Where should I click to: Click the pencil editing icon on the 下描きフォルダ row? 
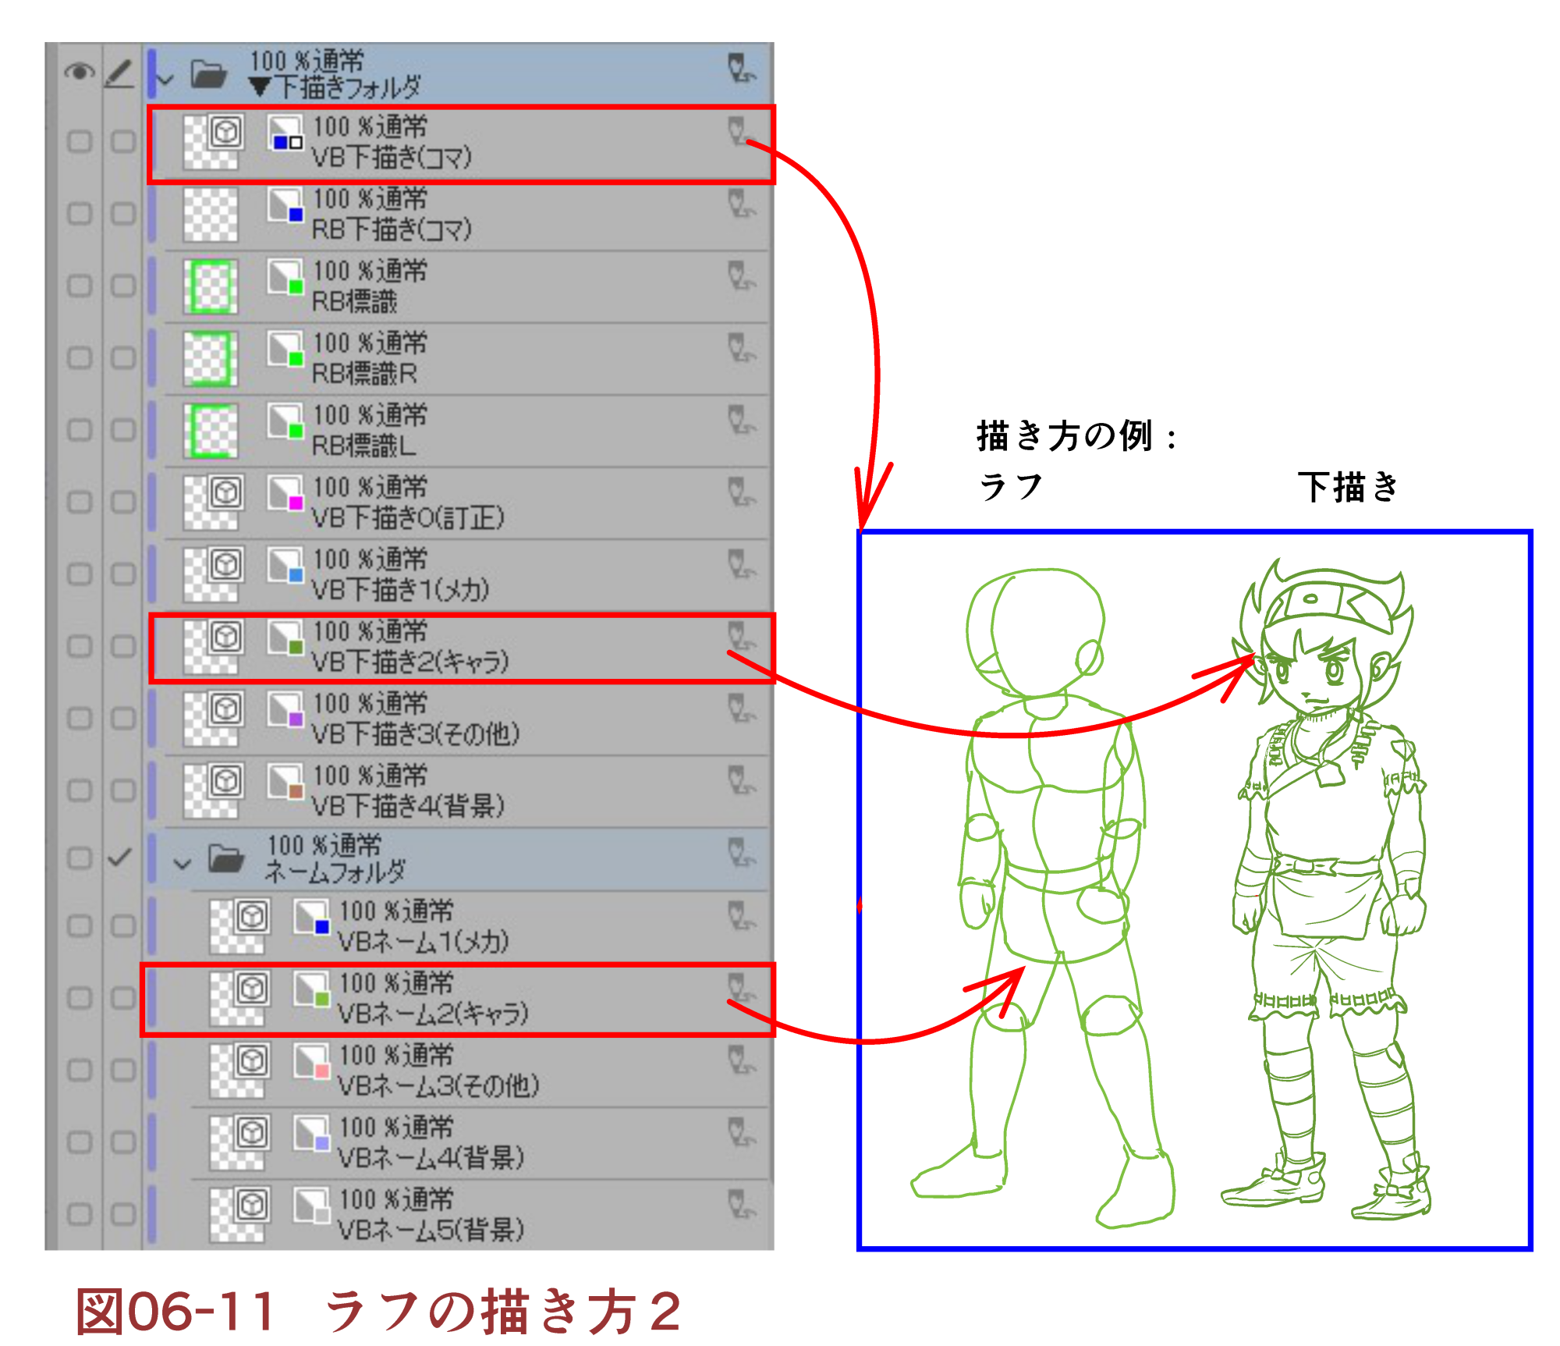(119, 73)
